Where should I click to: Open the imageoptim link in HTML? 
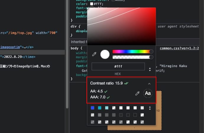point(10,47)
